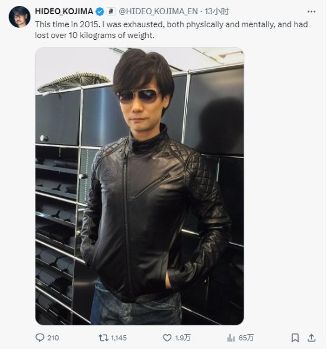
Task: Click the retweet arrows icon
Action: 103,338
